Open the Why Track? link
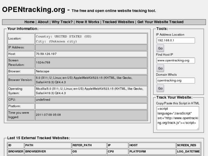208x156 pixels. 62,22
